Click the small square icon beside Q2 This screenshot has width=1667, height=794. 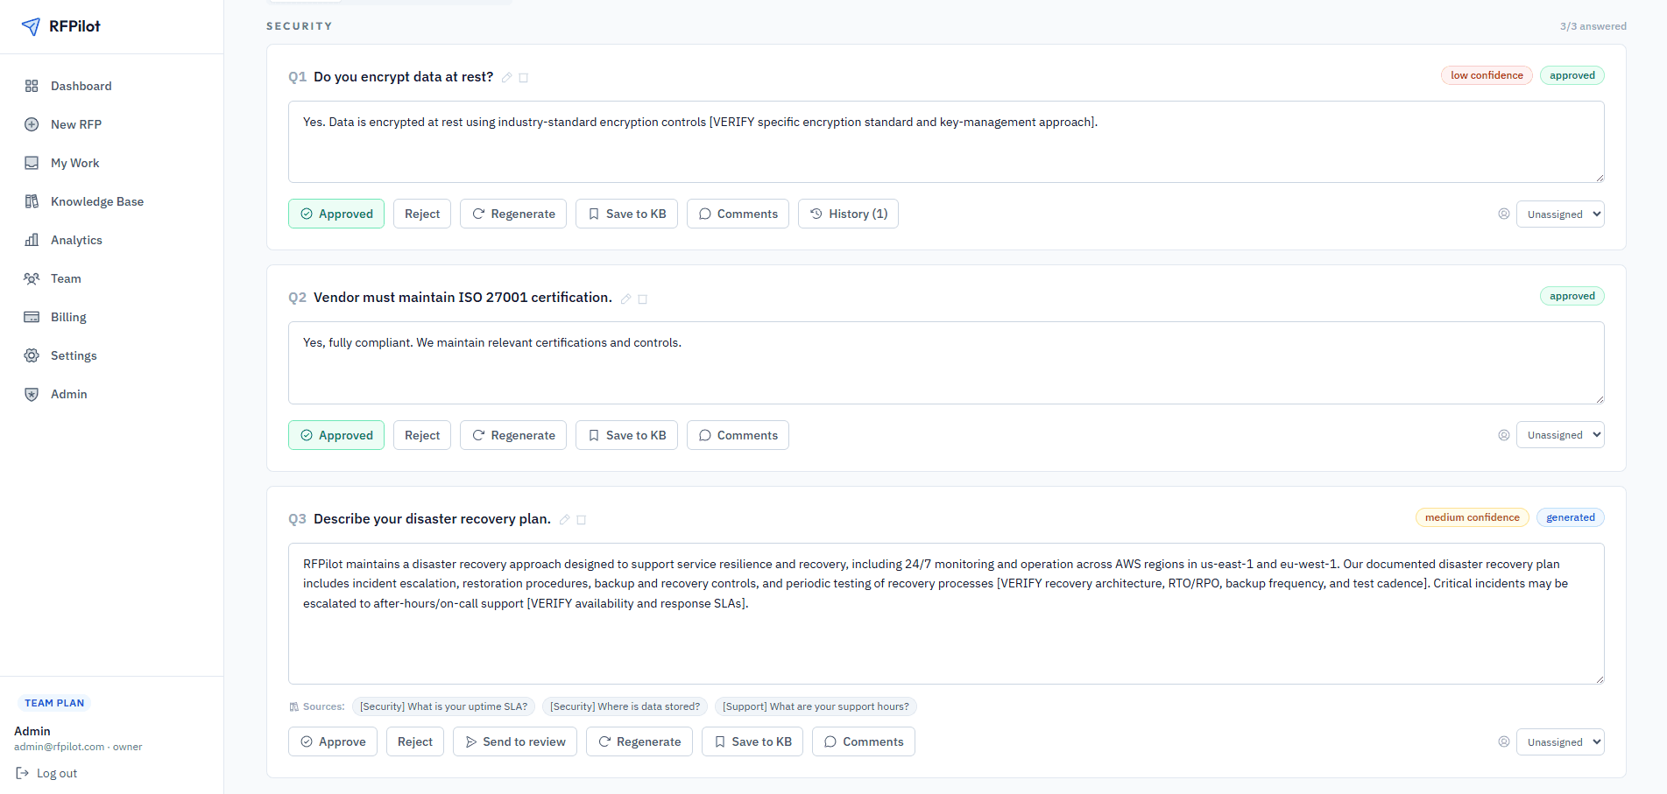[642, 299]
